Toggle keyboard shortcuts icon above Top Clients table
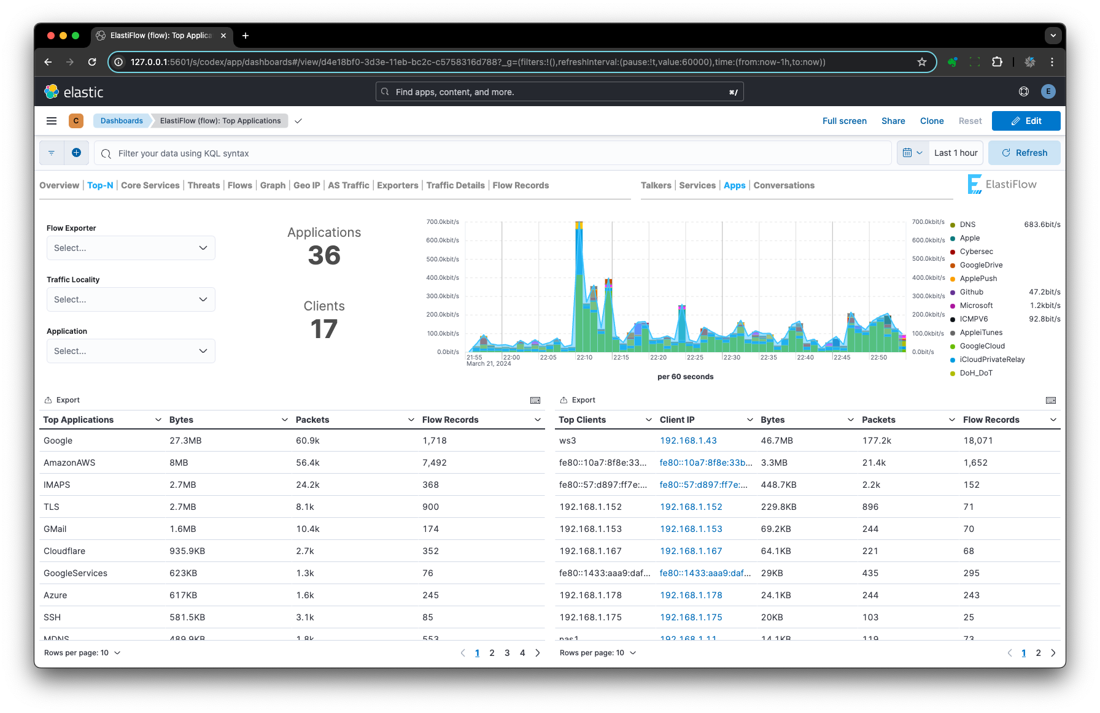 tap(1051, 400)
